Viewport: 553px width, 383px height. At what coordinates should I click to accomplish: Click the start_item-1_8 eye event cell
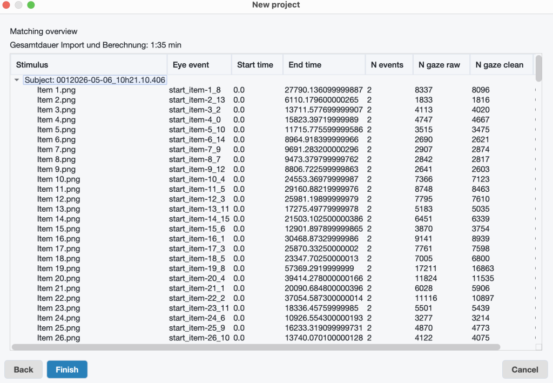194,90
